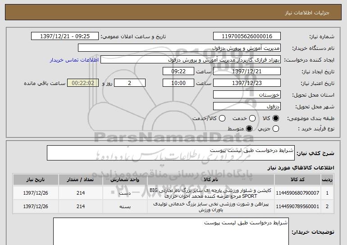Click the unit cell دست

(125, 193)
